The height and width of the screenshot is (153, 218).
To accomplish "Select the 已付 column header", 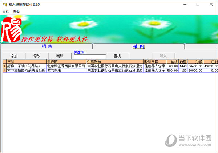I will [x=211, y=62].
